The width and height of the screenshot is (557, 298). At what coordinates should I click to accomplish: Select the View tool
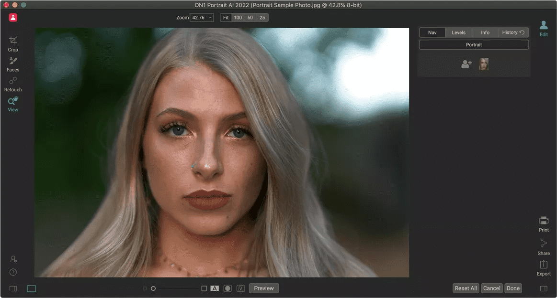(x=13, y=104)
